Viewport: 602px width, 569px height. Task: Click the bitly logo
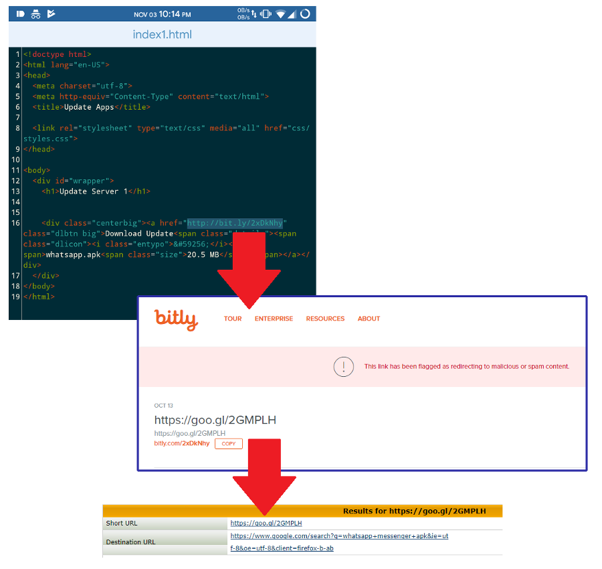pyautogui.click(x=176, y=319)
